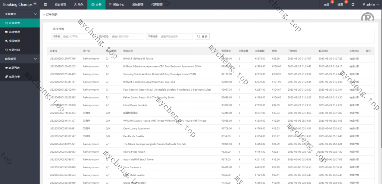Screen dimensions: 382x184
Task: Open 商品分类 in the sidebar
Action: 14,77
